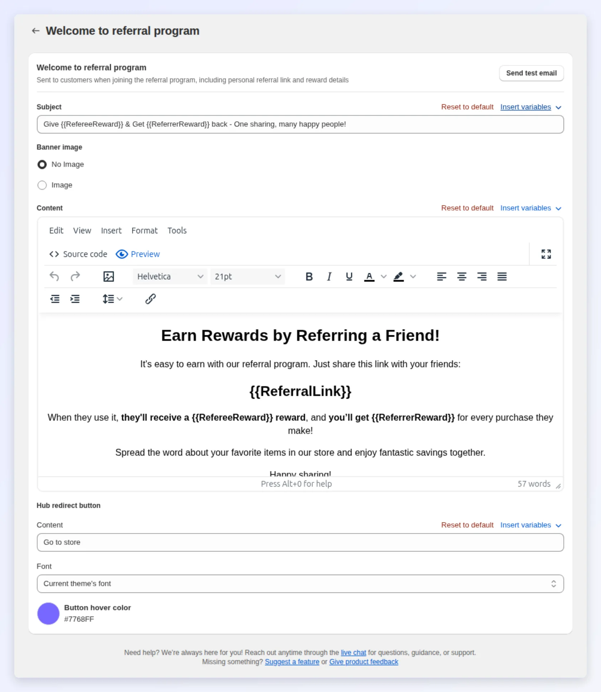Open the live chat link
The width and height of the screenshot is (601, 692).
[353, 652]
